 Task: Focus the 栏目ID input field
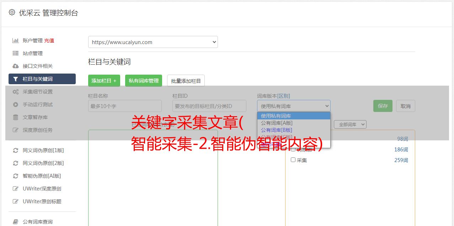pyautogui.click(x=209, y=106)
